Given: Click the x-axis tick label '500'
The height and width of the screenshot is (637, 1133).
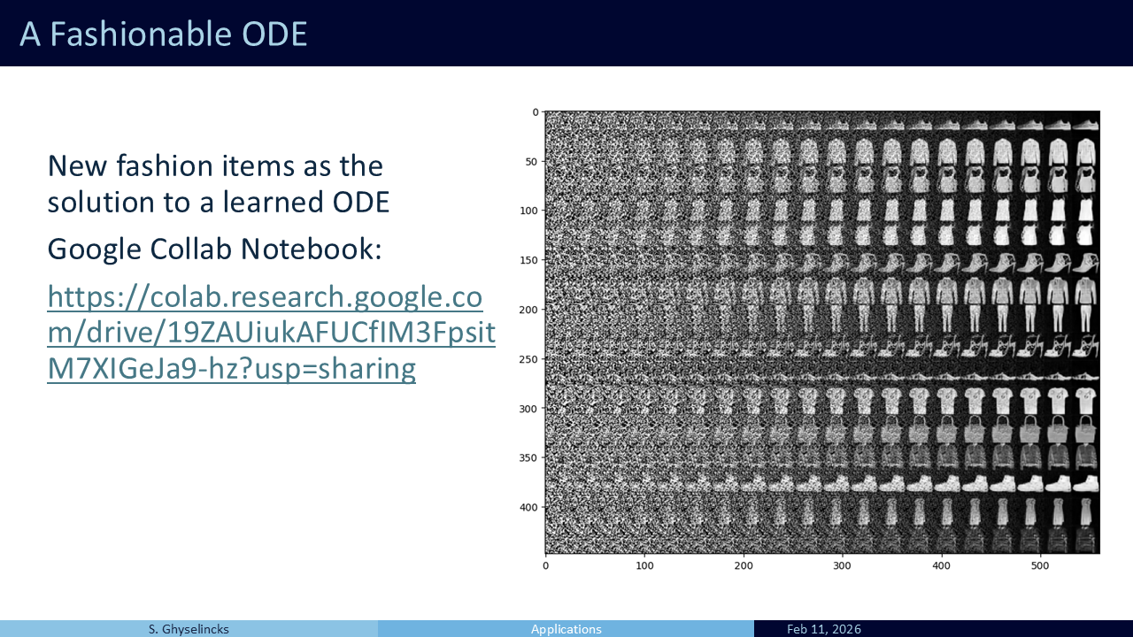Looking at the screenshot, I should [1040, 565].
